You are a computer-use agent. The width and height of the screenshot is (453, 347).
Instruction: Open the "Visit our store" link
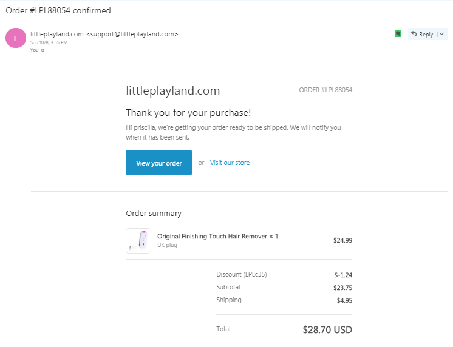pos(230,163)
